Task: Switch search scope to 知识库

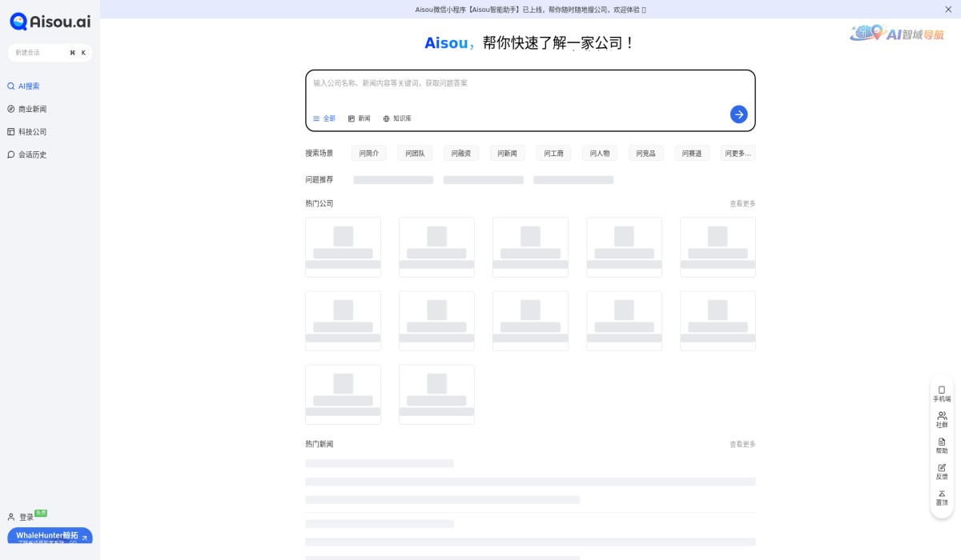Action: 397,118
